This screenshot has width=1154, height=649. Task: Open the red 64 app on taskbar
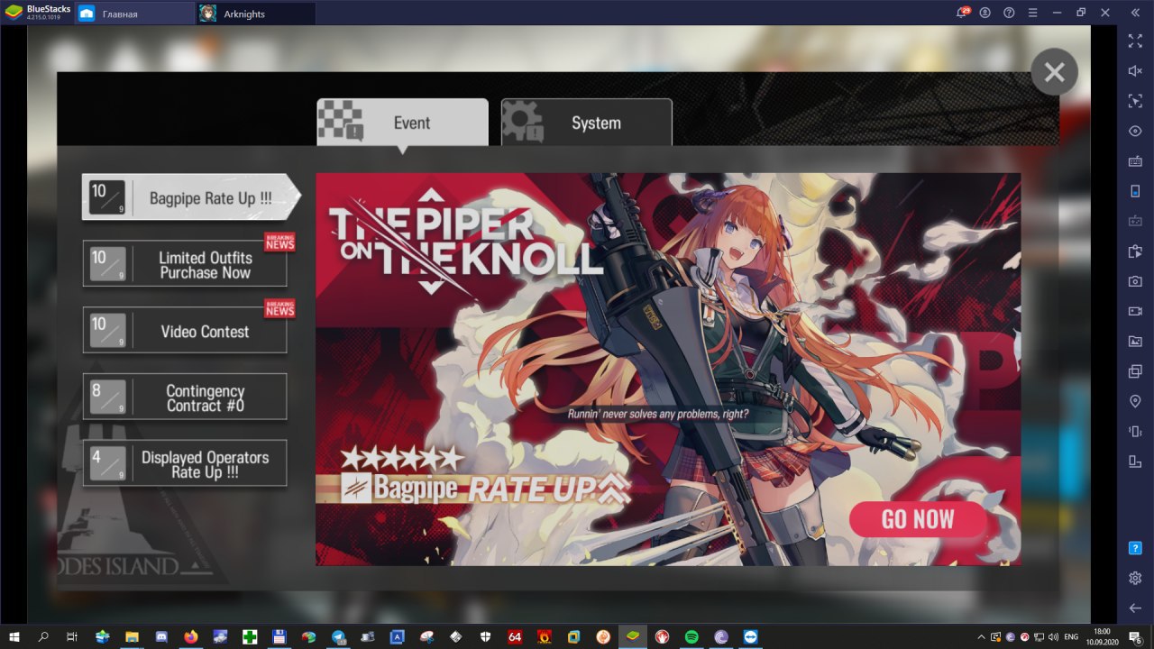coord(515,636)
